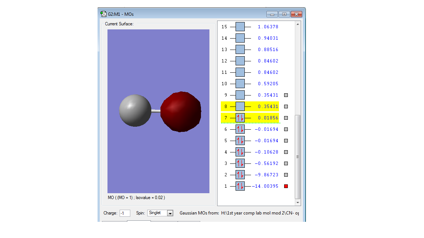The width and height of the screenshot is (424, 238).
Task: Choose the orbital box for MO 10
Action: [240, 84]
